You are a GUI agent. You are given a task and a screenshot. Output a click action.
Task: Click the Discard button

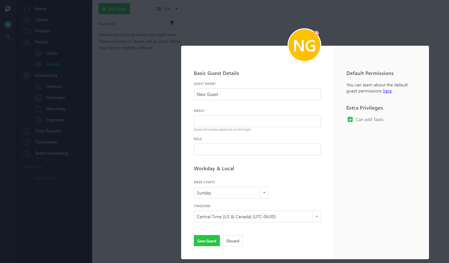(233, 241)
